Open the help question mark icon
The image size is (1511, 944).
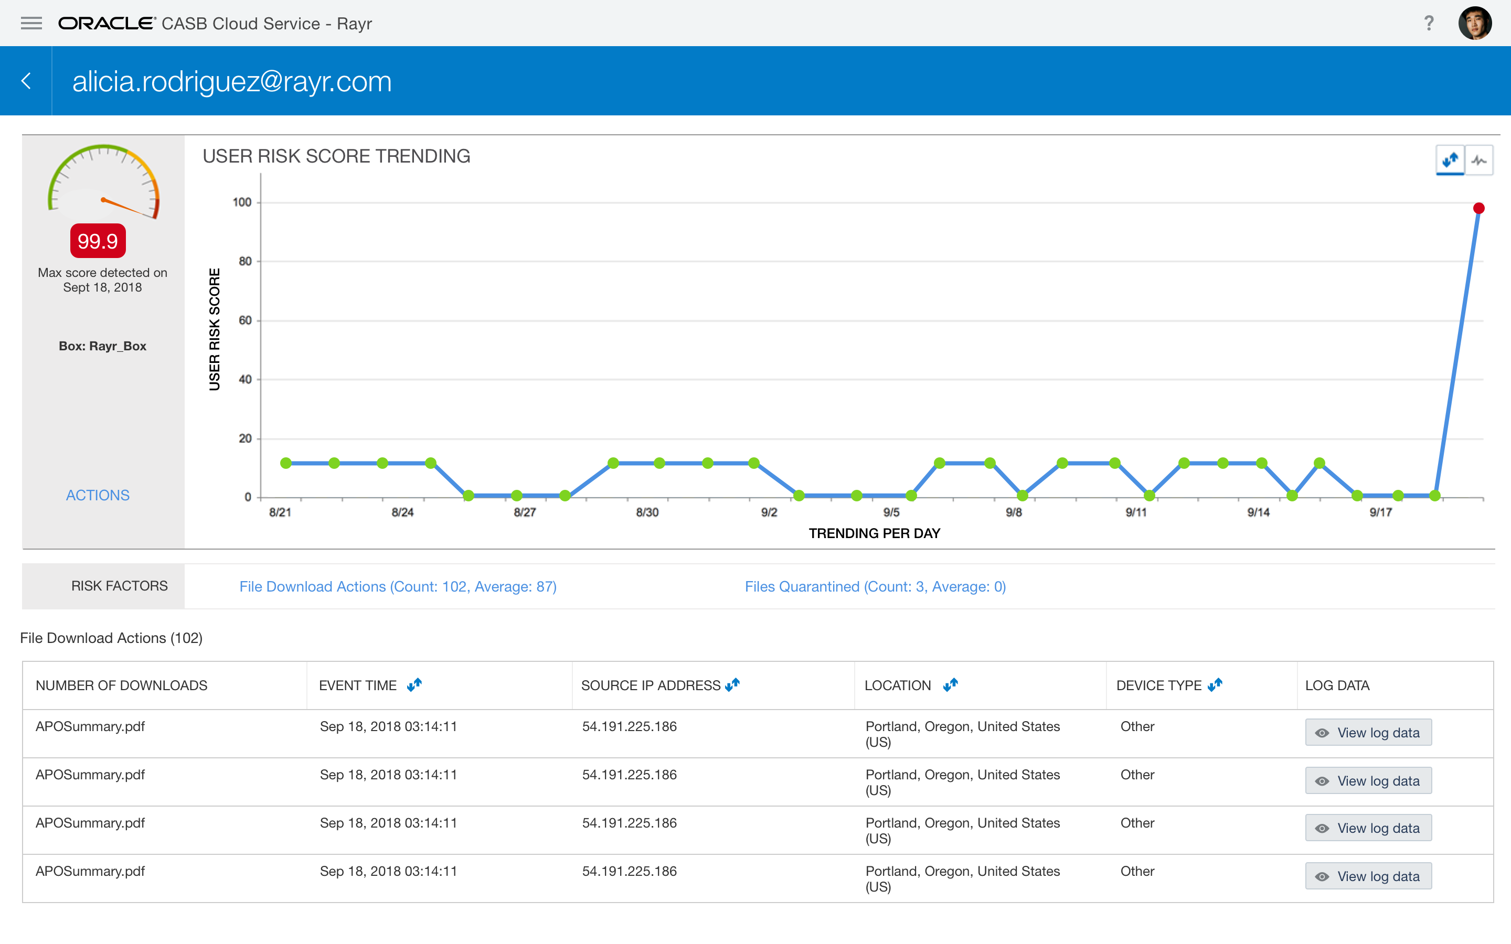[x=1429, y=23]
